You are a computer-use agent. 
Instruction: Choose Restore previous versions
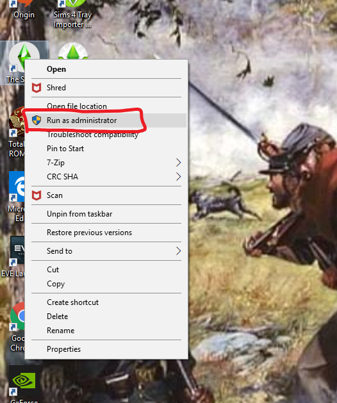pos(106,233)
